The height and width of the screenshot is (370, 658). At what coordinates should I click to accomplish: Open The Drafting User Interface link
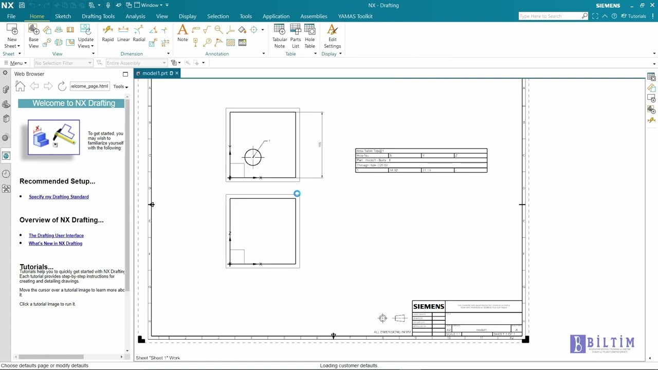click(56, 235)
